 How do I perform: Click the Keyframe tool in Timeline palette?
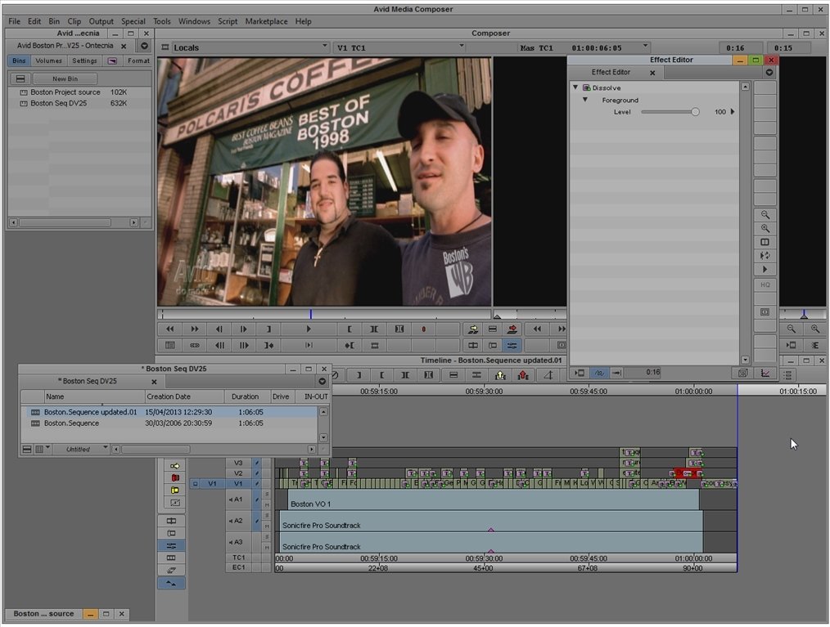point(174,503)
